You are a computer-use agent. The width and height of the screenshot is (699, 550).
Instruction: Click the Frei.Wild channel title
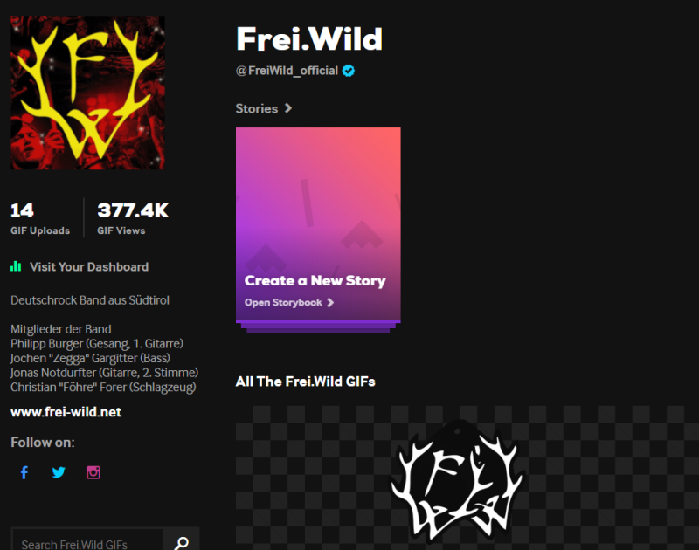(x=309, y=38)
